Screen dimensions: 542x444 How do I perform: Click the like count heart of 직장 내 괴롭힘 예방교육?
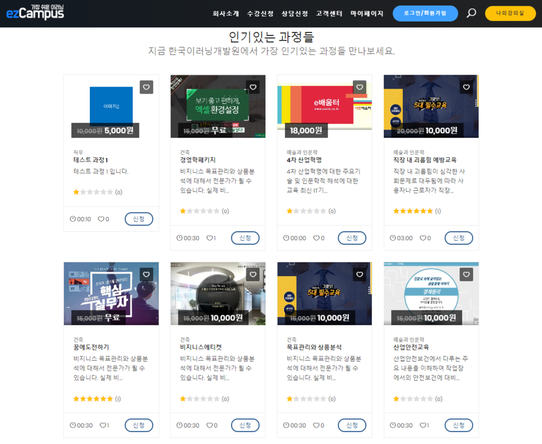[422, 238]
